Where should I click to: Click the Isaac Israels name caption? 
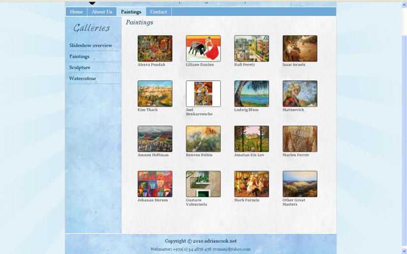point(294,65)
